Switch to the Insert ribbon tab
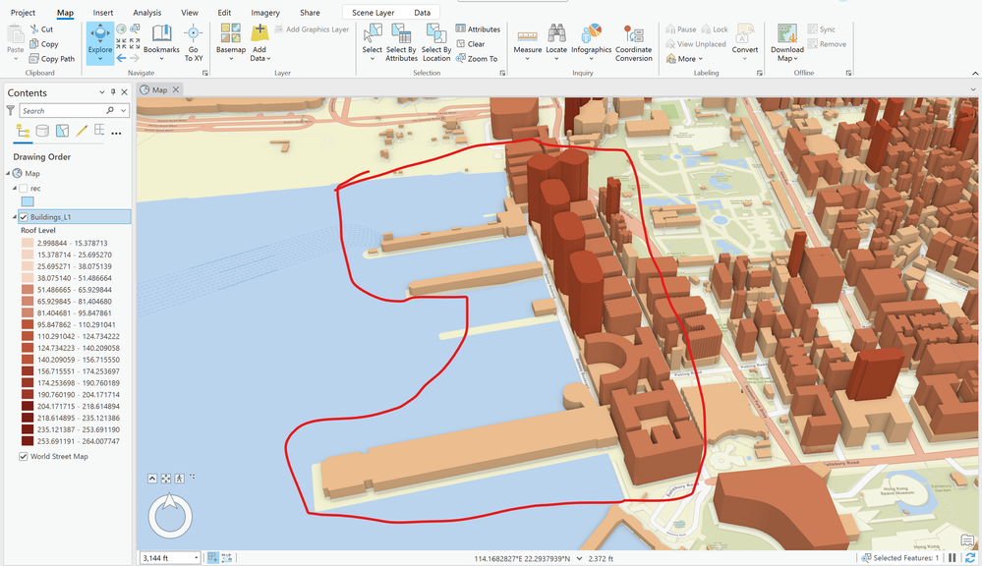The image size is (982, 566). (103, 13)
